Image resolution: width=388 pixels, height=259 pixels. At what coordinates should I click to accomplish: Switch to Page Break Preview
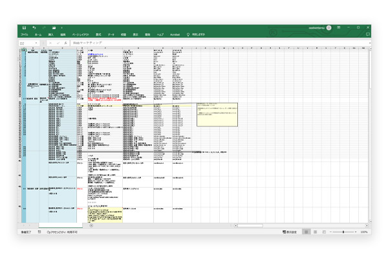point(324,232)
